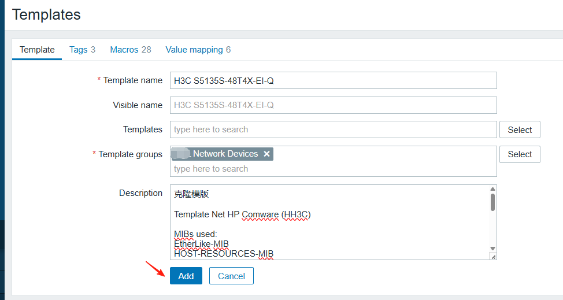Open the Value mapping tab
The height and width of the screenshot is (300, 563).
[x=198, y=50]
